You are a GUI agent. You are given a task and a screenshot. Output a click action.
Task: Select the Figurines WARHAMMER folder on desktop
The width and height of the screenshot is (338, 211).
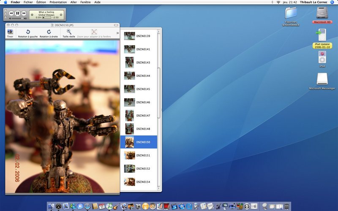coord(291,13)
